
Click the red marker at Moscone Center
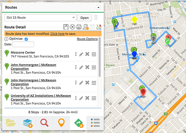coord(143,92)
